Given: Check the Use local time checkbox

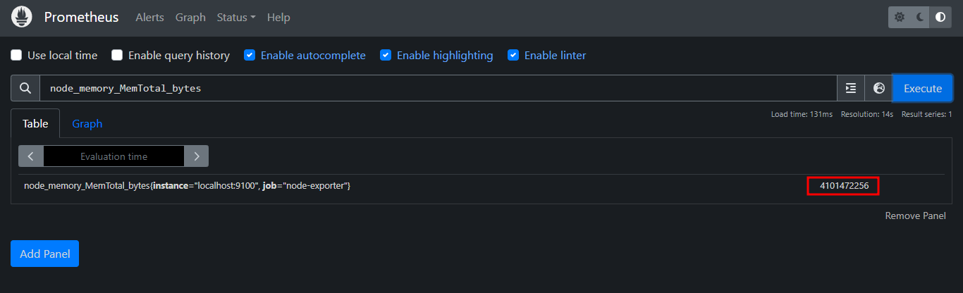Looking at the screenshot, I should tap(16, 55).
